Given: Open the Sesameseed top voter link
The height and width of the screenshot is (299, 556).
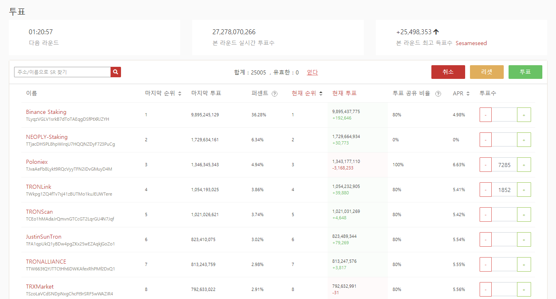Looking at the screenshot, I should (x=471, y=43).
